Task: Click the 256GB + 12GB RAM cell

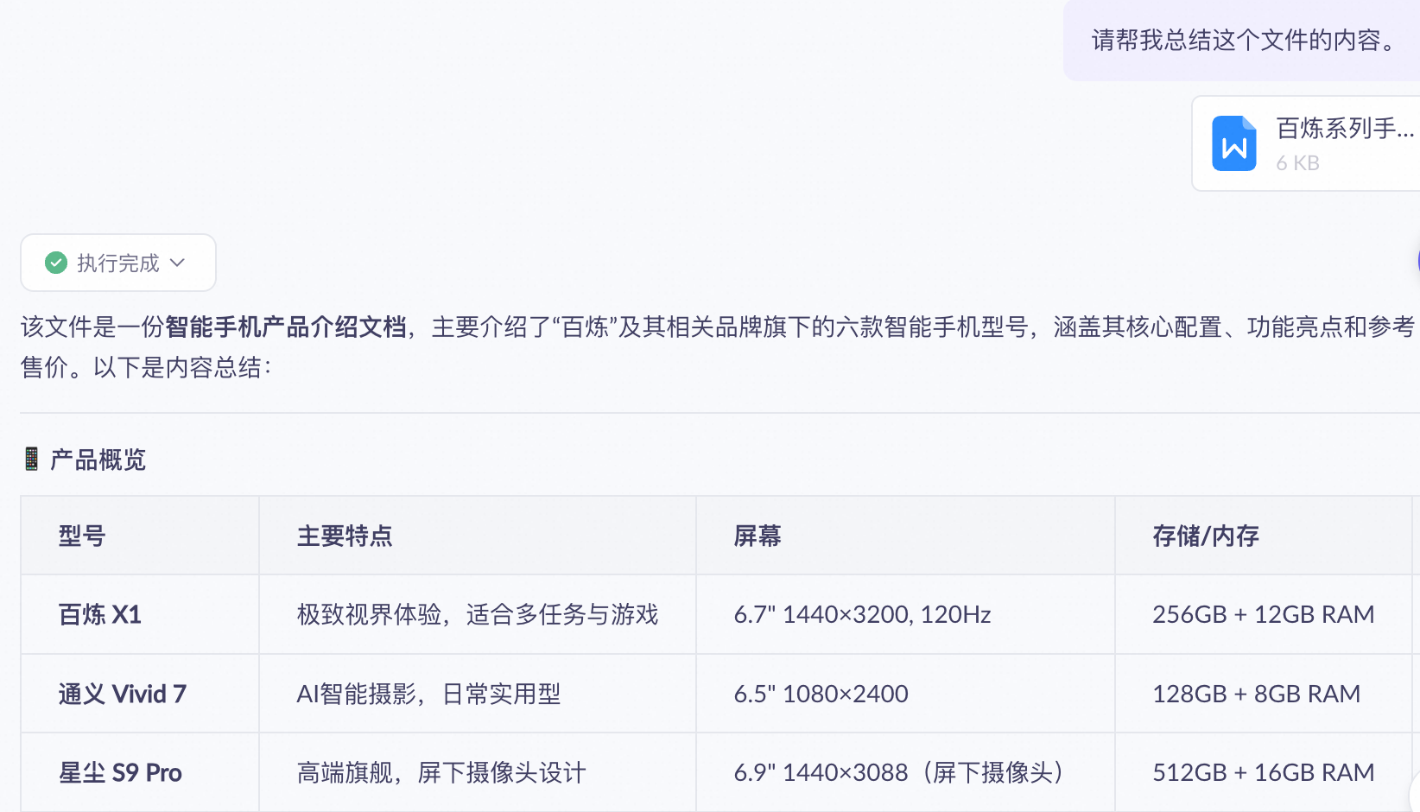Action: point(1263,614)
